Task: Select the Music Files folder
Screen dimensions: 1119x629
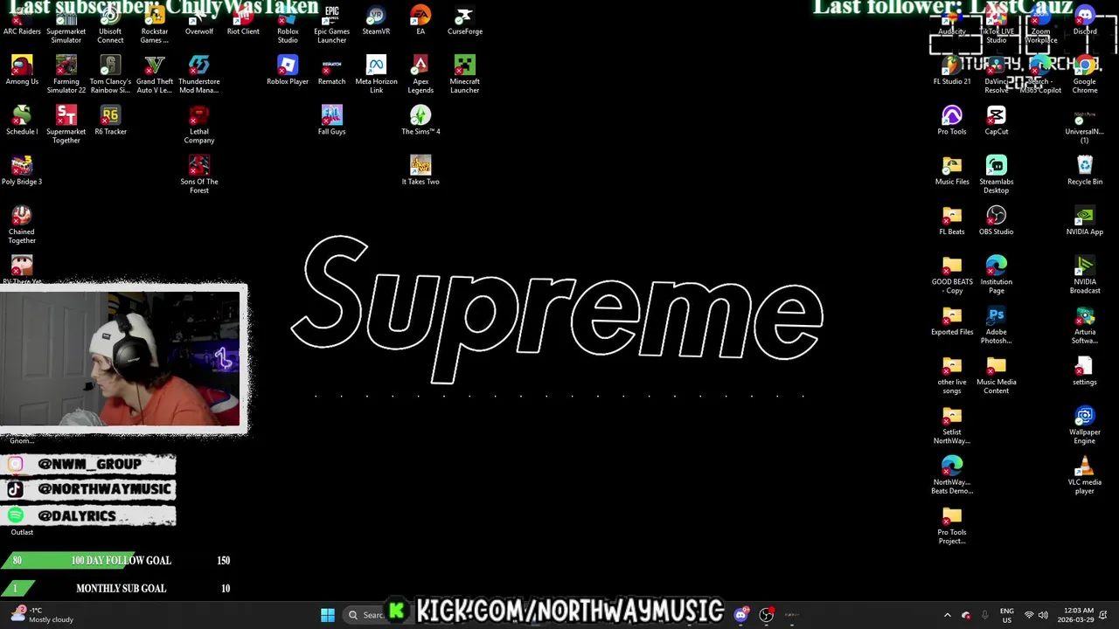Action: [x=952, y=170]
